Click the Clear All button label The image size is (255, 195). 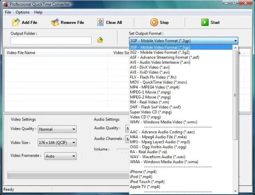click(x=114, y=22)
